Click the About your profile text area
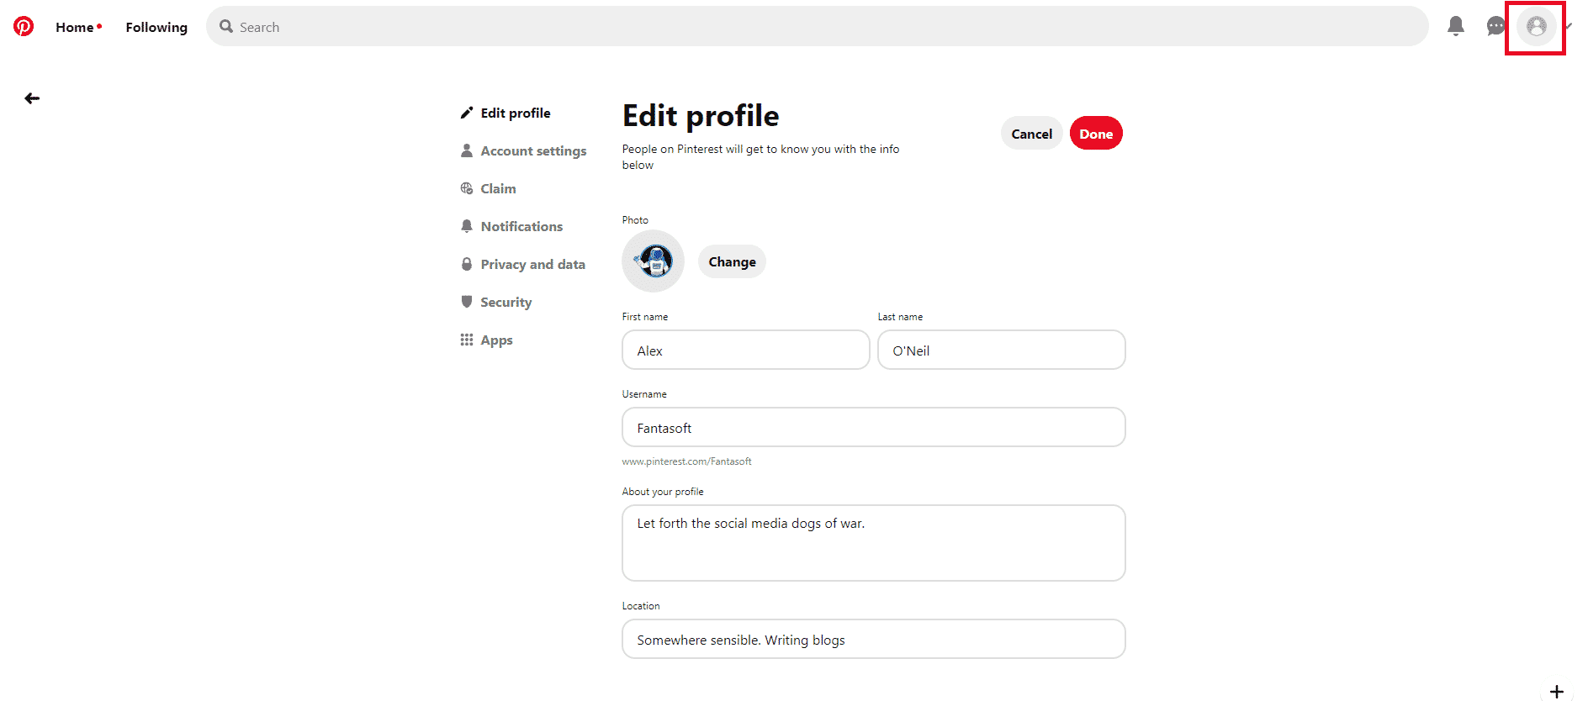Viewport: 1588px width, 701px height. point(874,543)
